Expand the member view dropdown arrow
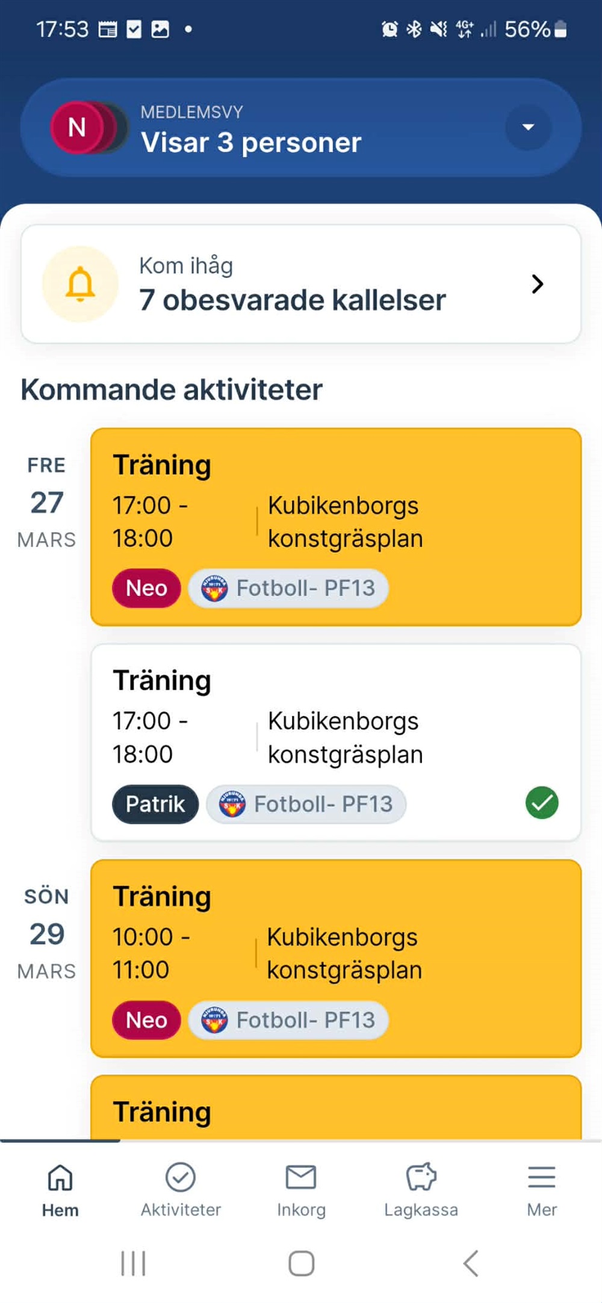This screenshot has height=1303, width=602. [528, 128]
